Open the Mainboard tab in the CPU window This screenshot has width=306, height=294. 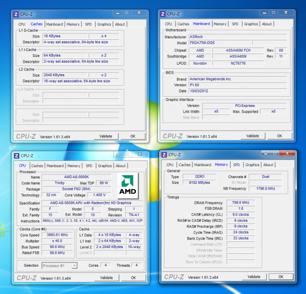[55, 166]
